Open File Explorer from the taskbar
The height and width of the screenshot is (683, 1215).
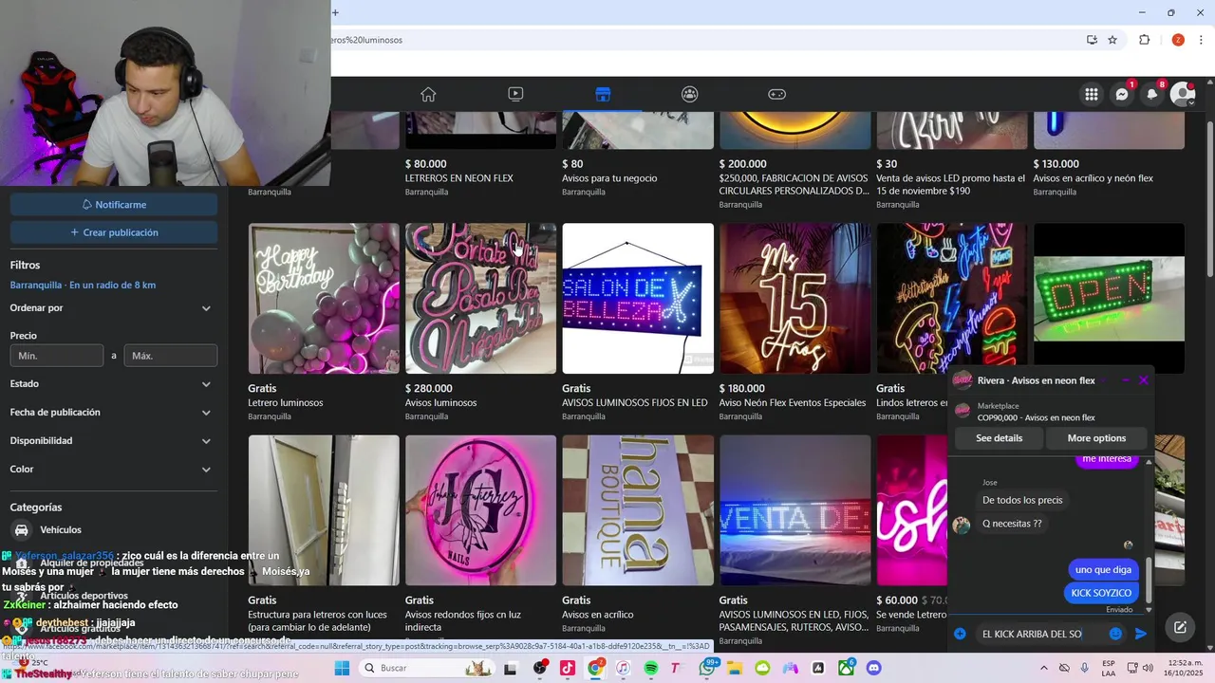(735, 668)
